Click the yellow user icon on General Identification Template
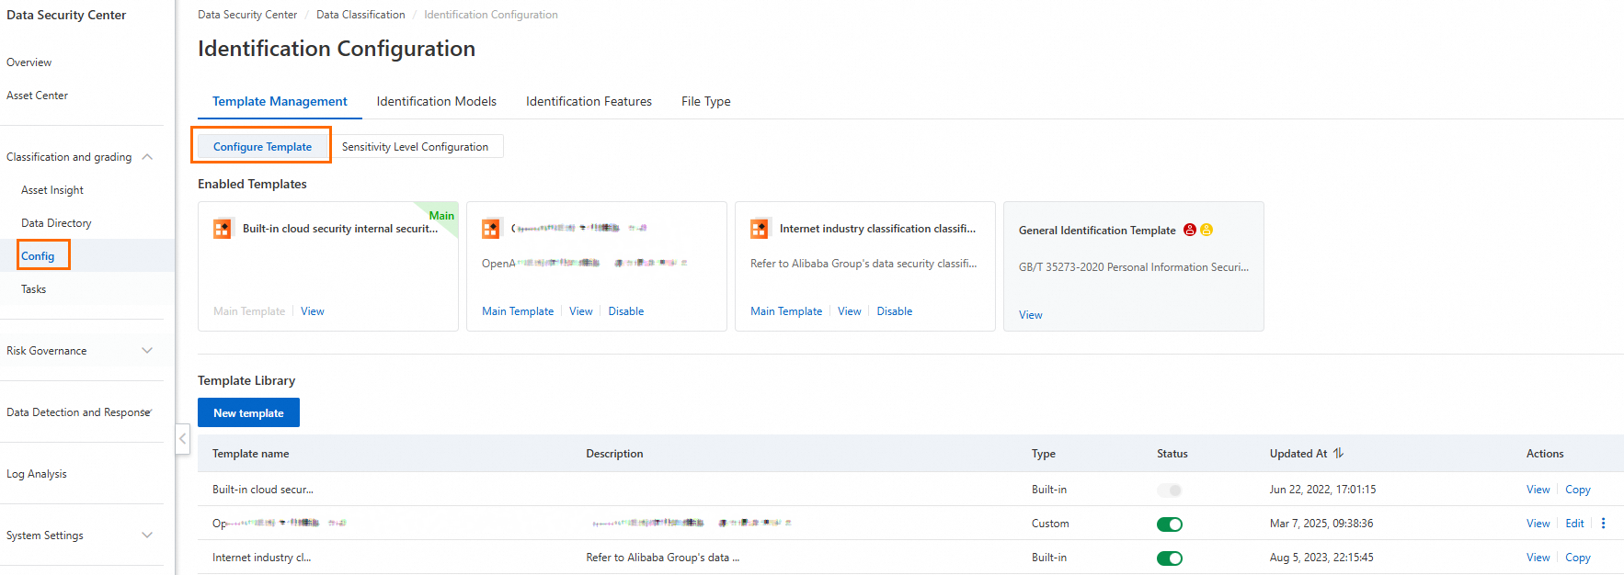The image size is (1624, 575). point(1207,230)
